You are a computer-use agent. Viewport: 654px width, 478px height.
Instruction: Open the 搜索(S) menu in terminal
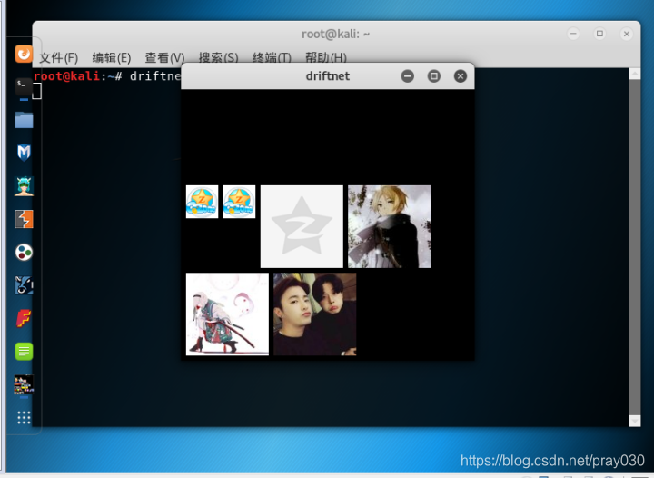coord(218,57)
